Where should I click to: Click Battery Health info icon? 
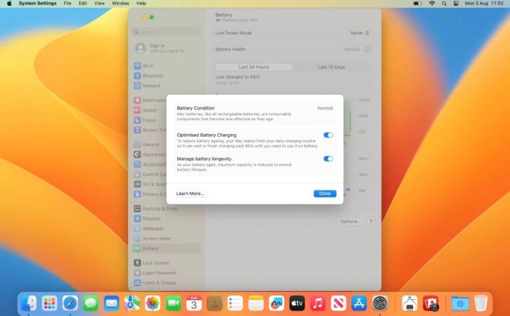pos(367,49)
